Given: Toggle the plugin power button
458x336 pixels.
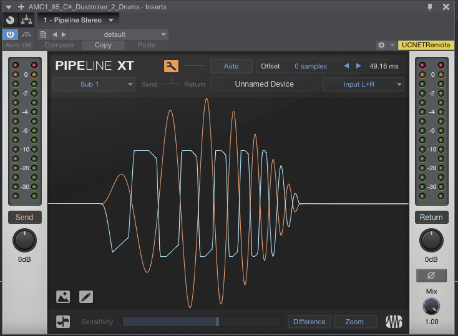Looking at the screenshot, I should pyautogui.click(x=10, y=34).
